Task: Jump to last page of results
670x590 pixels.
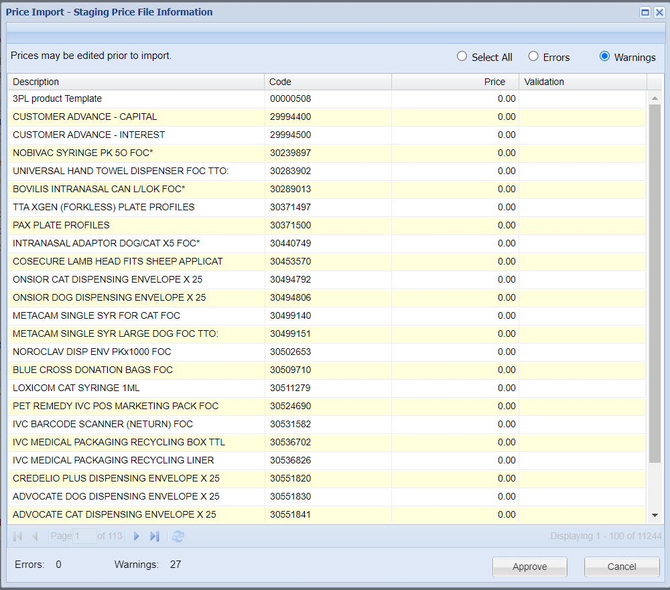Action: point(155,536)
